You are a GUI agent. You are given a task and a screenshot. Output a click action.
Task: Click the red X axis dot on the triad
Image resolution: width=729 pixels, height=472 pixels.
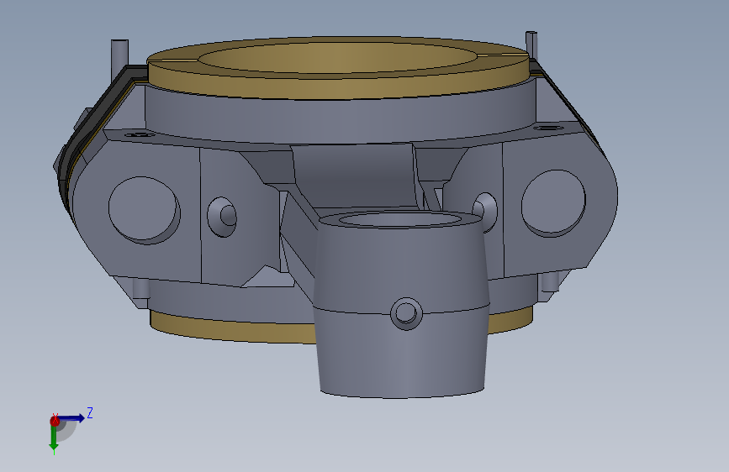(x=55, y=421)
